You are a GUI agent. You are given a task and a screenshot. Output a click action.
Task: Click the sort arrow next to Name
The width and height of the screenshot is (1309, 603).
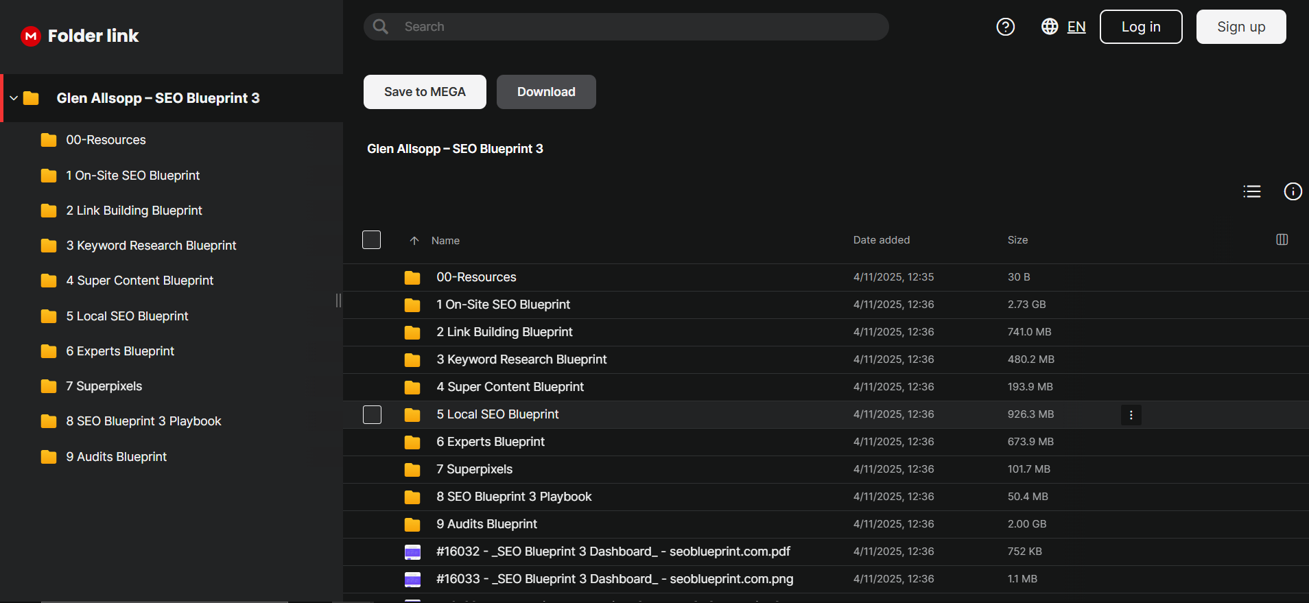tap(414, 241)
